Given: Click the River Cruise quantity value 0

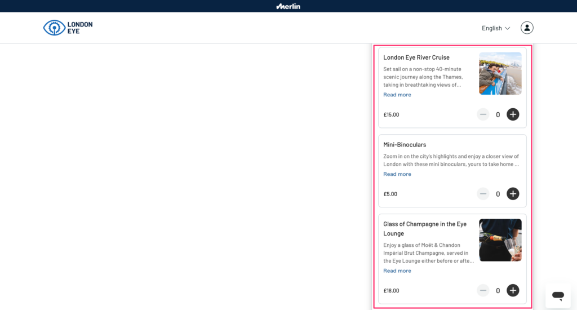Looking at the screenshot, I should coord(498,115).
